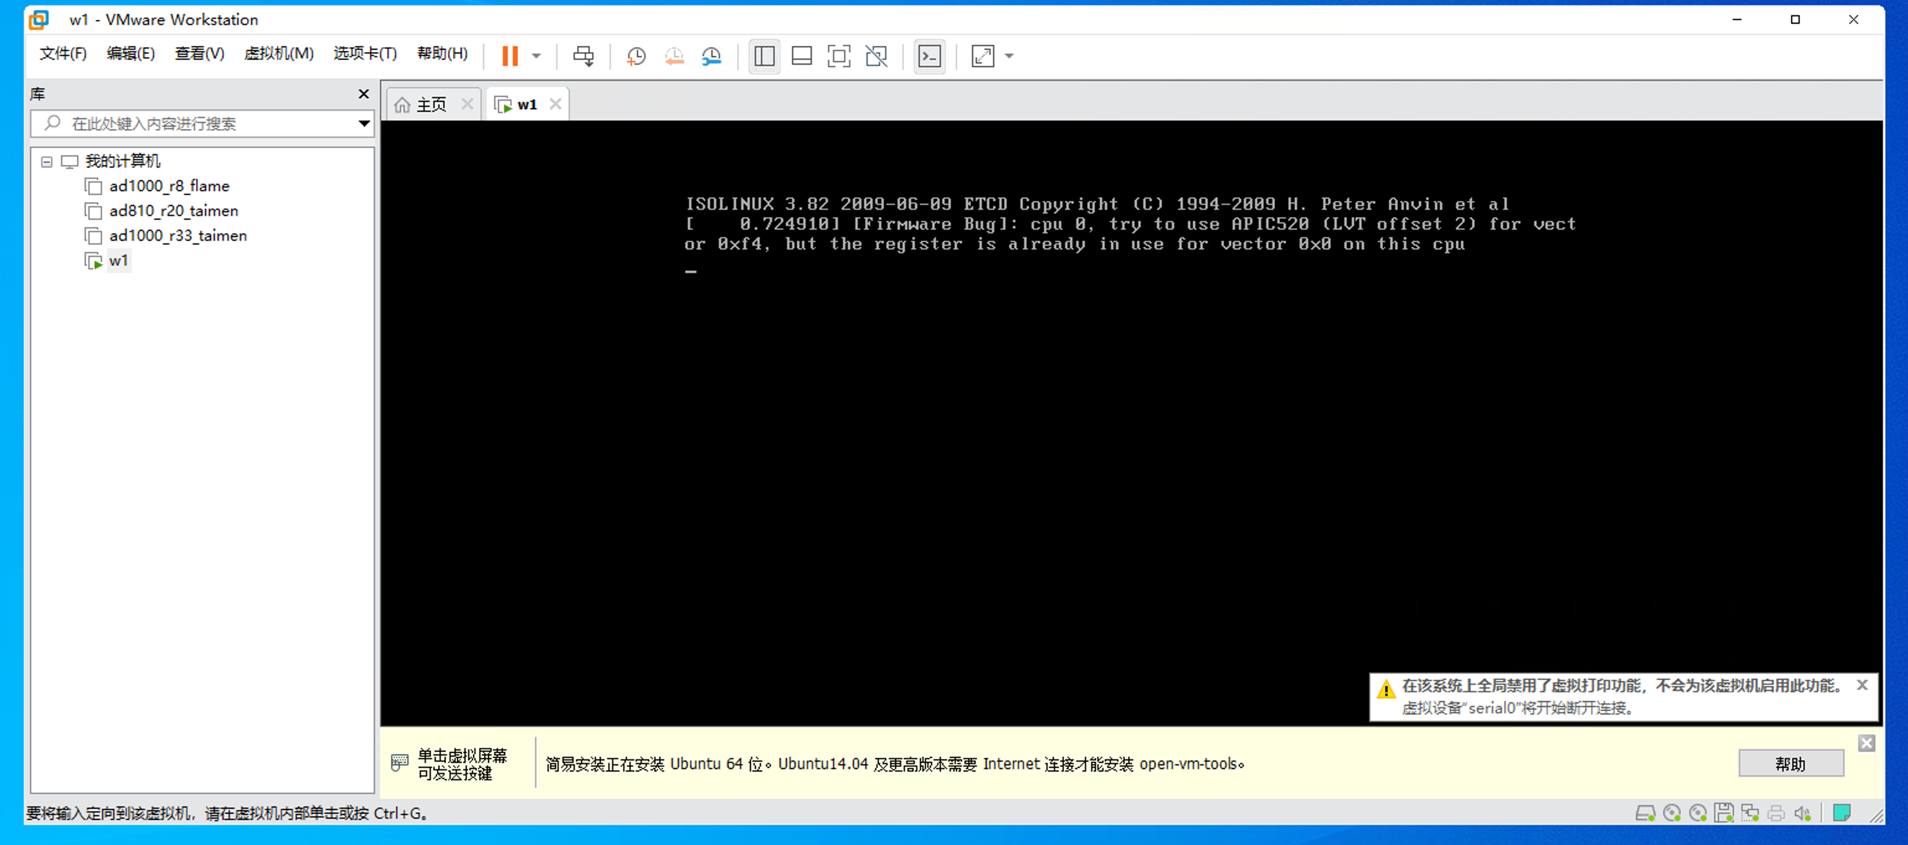Open the 虚拟机(M) menu
The width and height of the screenshot is (1908, 845).
[279, 53]
